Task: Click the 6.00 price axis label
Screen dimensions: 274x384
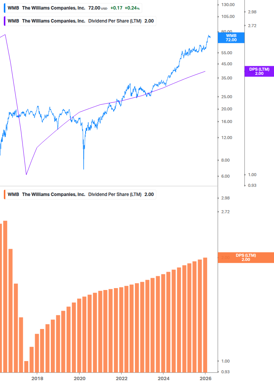Action: tap(225, 176)
